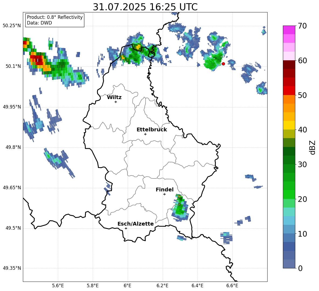
Task: Click the 40 colorbar tick label
Action: tap(302, 130)
